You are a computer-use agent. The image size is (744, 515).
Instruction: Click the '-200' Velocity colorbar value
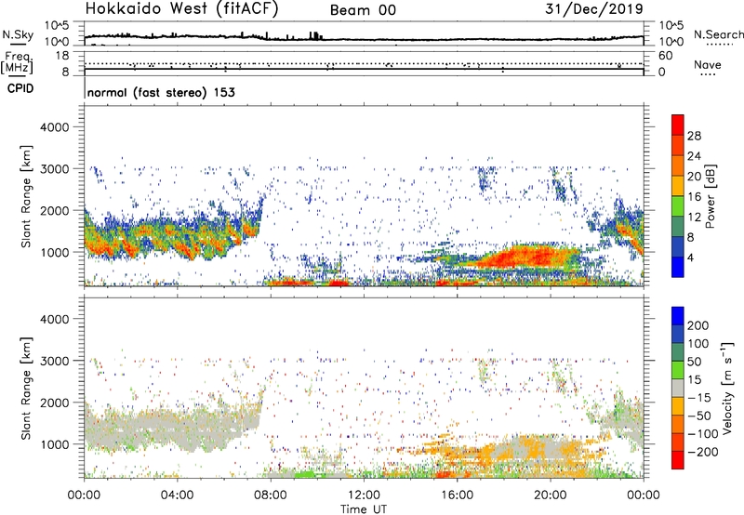(x=702, y=452)
